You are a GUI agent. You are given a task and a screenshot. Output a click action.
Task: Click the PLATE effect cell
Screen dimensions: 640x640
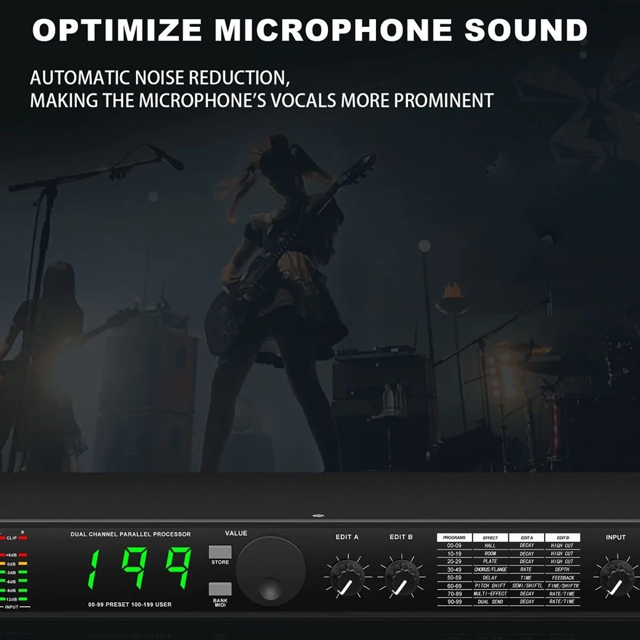[x=490, y=561]
